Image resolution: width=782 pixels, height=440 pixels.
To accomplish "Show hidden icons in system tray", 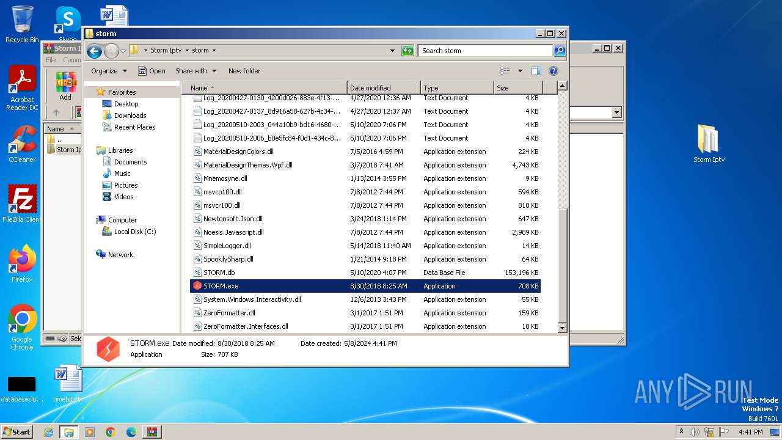I will [681, 431].
